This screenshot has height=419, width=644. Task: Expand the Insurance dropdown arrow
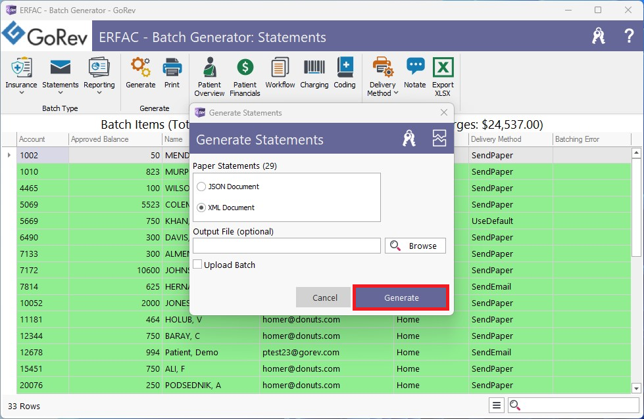click(21, 93)
